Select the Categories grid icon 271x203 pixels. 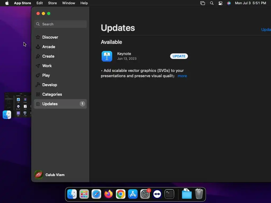click(38, 94)
